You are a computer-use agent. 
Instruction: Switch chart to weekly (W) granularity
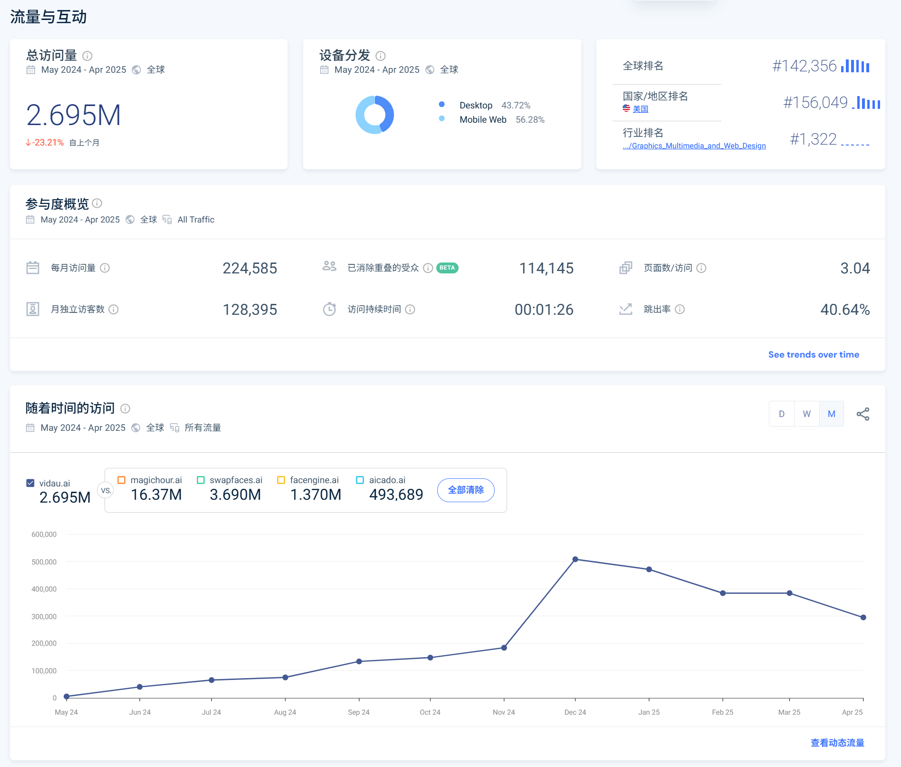[807, 414]
